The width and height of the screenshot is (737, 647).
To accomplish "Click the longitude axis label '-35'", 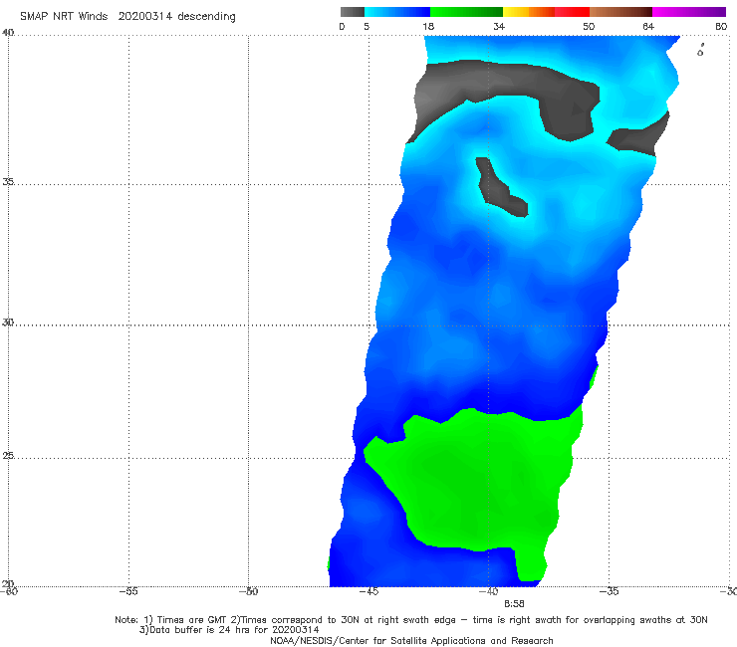I will pos(609,591).
